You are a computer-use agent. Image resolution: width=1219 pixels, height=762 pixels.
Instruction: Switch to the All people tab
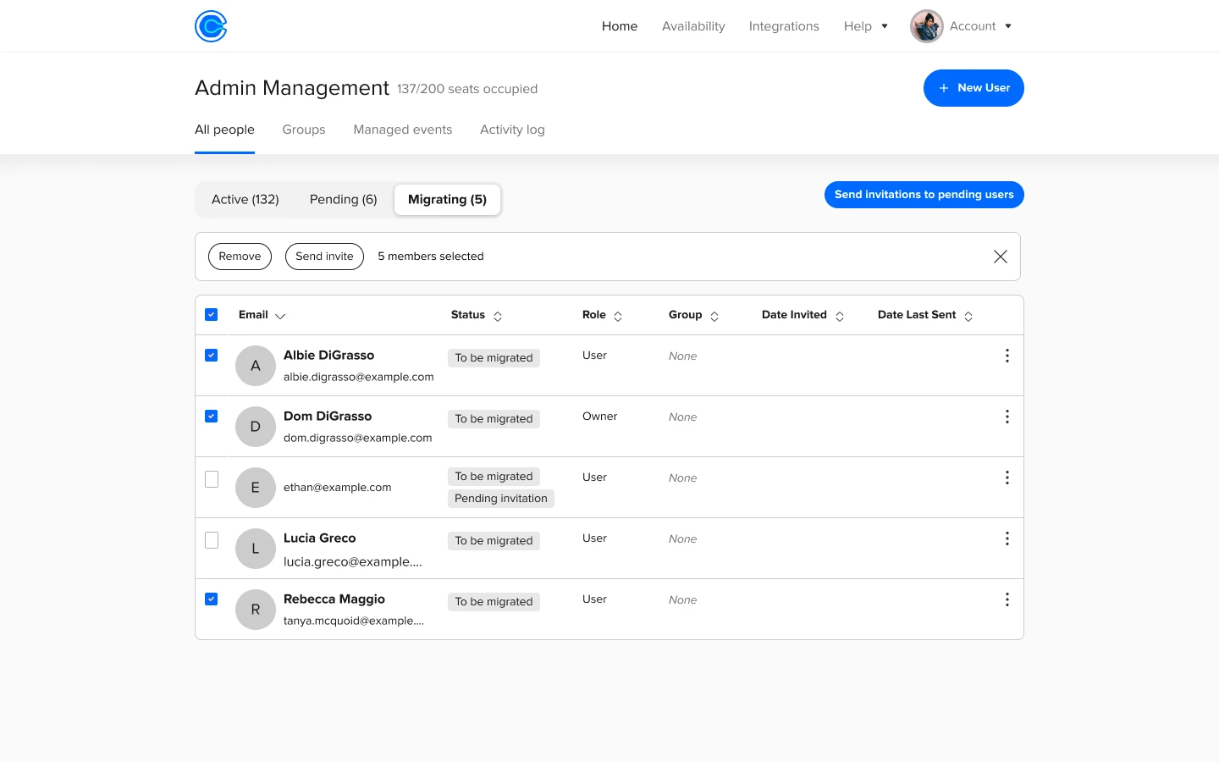[224, 130]
